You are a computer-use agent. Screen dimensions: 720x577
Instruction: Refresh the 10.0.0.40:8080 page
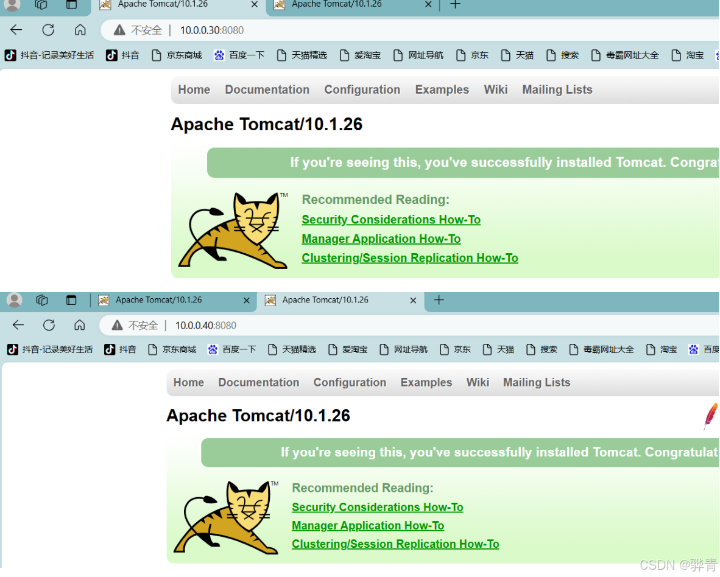tap(49, 326)
